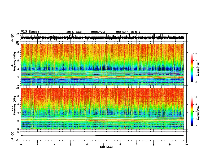Click the ch.1 voltage waveform trace
Screen dimensions: 210x162
102,38
